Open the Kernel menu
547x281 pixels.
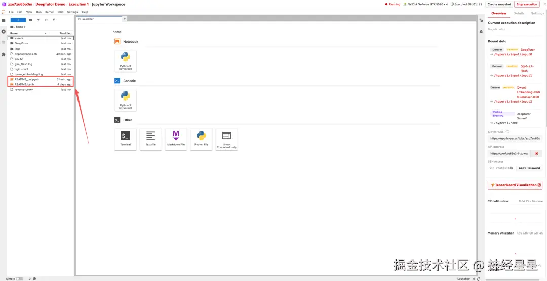click(x=49, y=12)
